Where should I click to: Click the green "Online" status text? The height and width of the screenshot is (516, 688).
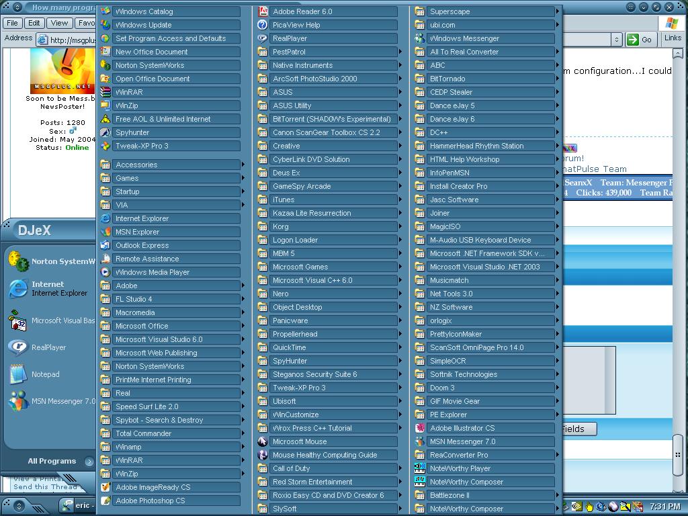click(x=77, y=147)
